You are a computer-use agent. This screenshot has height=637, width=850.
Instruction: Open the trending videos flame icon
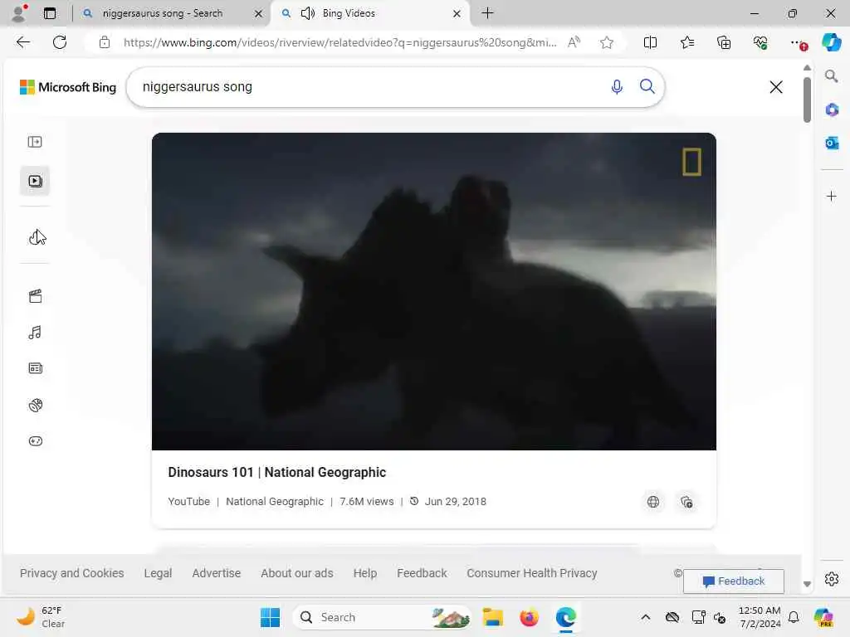point(36,237)
